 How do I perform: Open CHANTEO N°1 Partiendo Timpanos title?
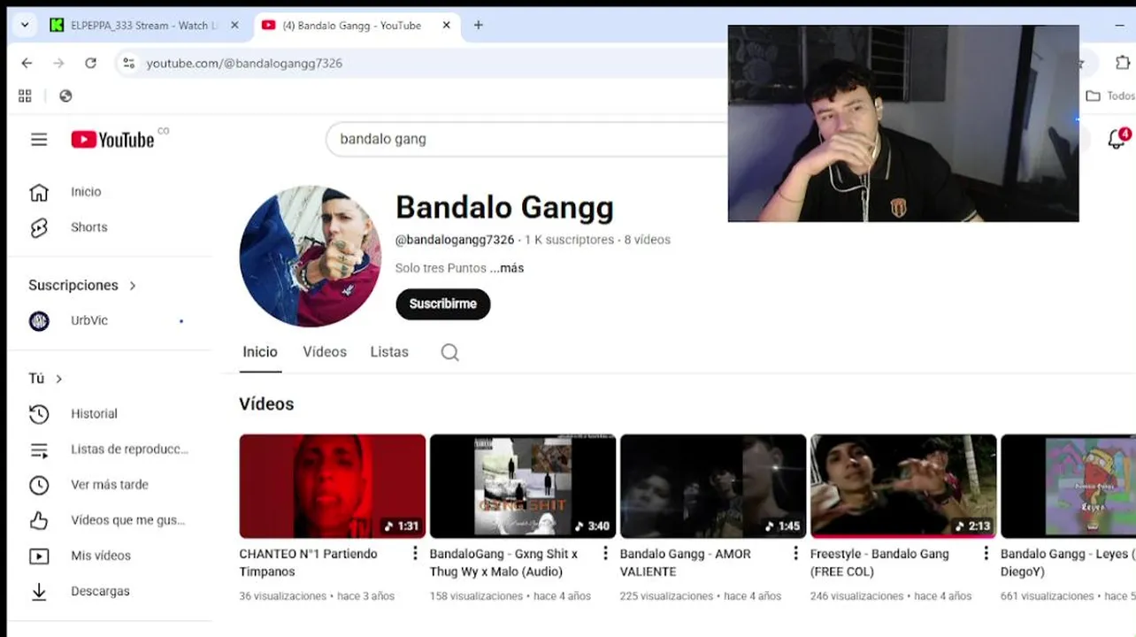pyautogui.click(x=308, y=563)
